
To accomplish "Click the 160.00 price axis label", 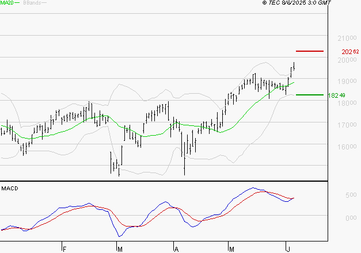I will coord(347,147).
